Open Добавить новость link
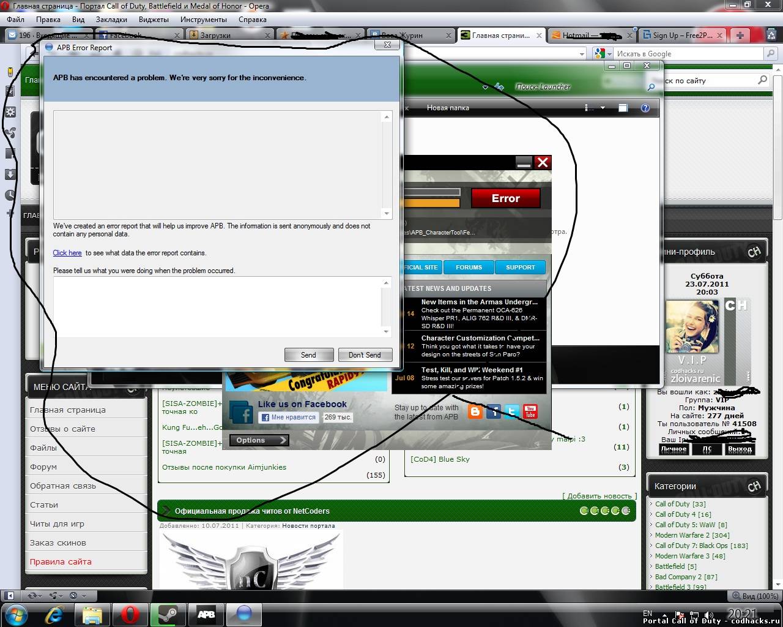The height and width of the screenshot is (627, 783). 599,496
